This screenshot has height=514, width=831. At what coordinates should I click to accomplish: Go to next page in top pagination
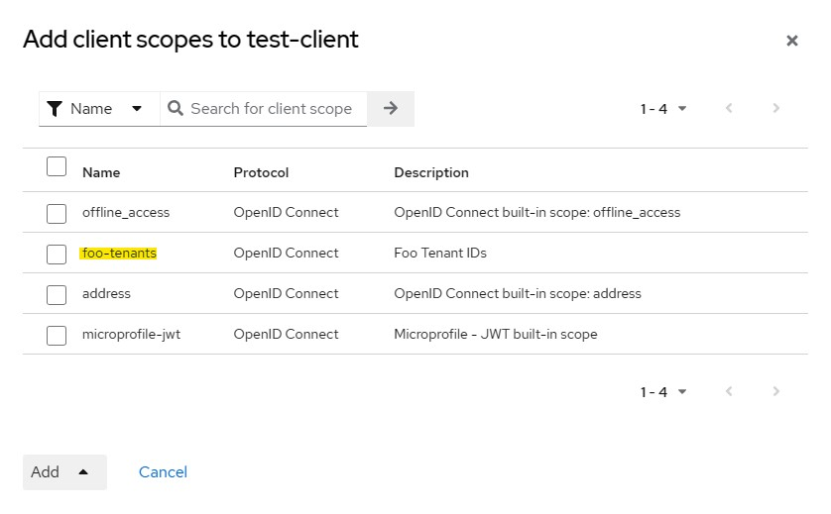(x=775, y=108)
